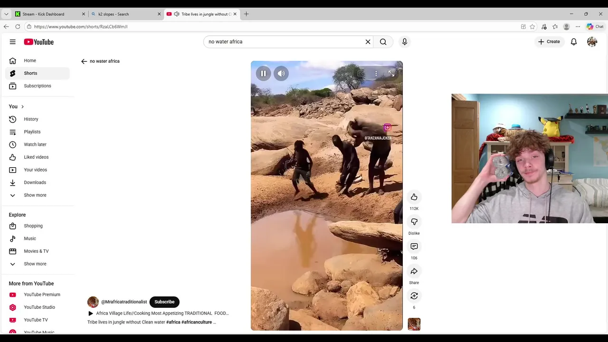Open the comments panel with 106 comments
Screen dimensions: 608x342
(x=414, y=247)
